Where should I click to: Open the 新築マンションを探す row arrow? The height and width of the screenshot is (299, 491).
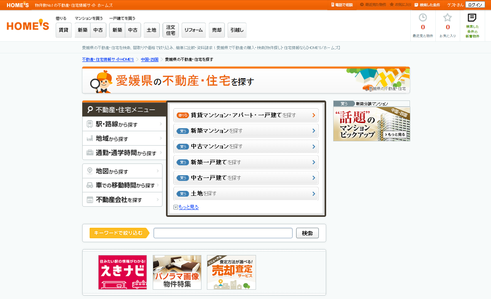point(314,131)
